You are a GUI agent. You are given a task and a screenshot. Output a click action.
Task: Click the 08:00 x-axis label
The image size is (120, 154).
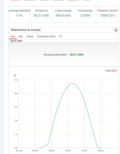(52, 151)
